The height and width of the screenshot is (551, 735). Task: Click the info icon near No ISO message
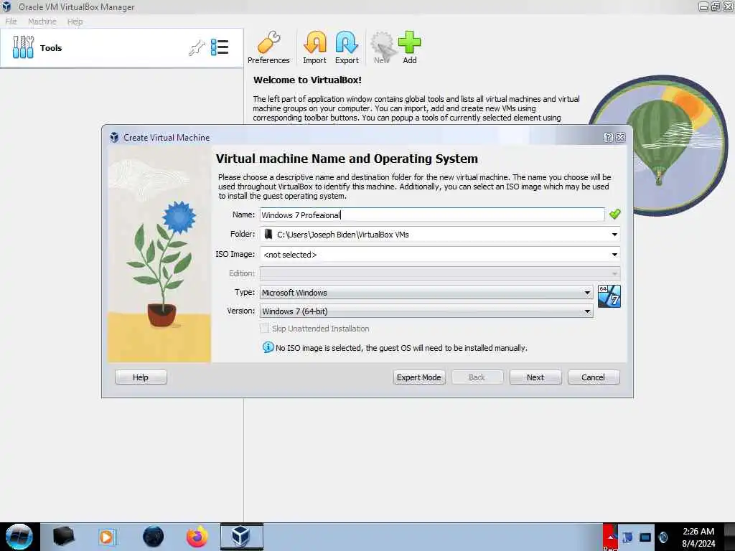tap(268, 347)
